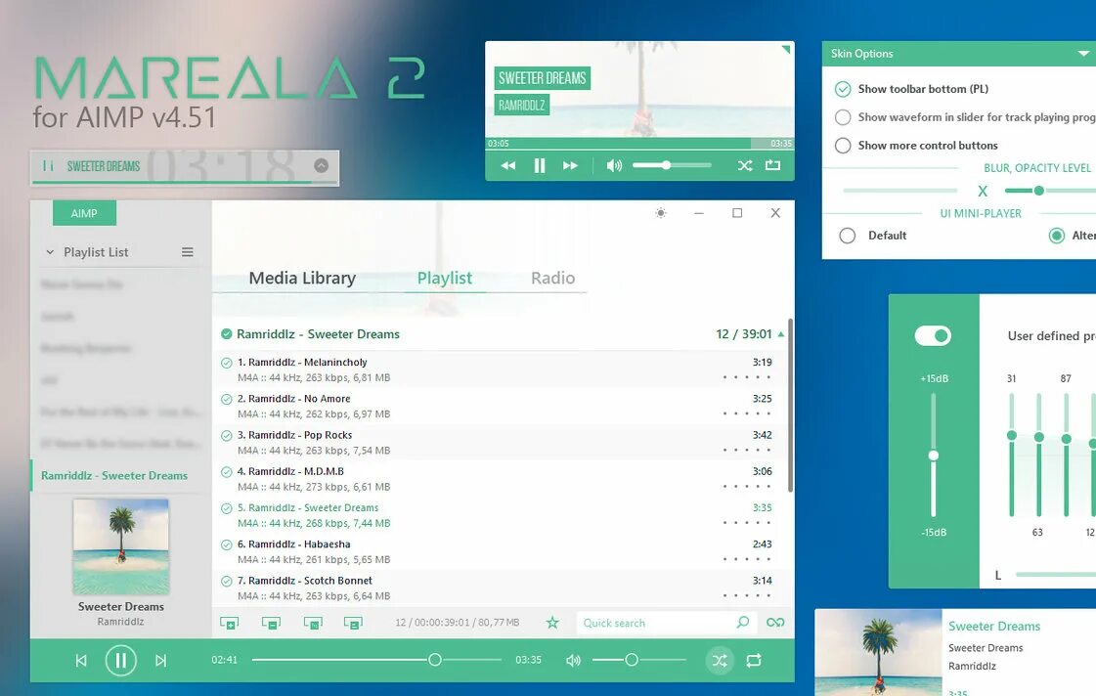
Task: Click the main player volume slider handle
Action: (x=632, y=660)
